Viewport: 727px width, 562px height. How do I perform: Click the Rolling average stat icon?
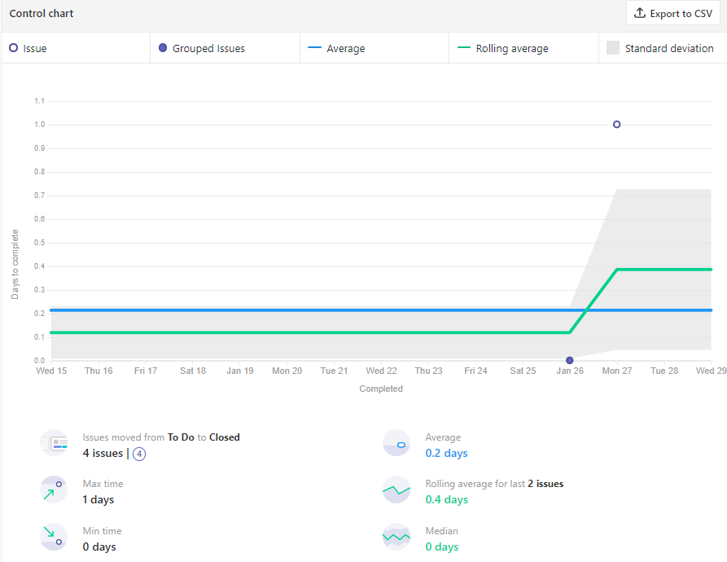tap(396, 490)
